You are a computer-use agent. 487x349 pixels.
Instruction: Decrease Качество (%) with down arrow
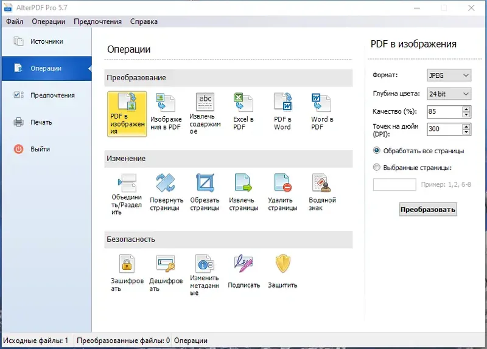(x=466, y=114)
